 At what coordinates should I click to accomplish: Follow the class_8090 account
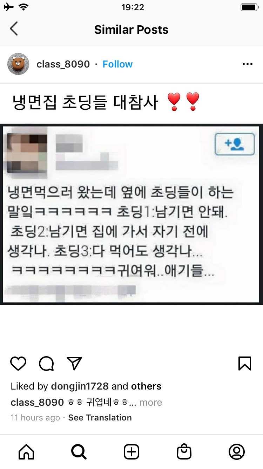pos(117,64)
